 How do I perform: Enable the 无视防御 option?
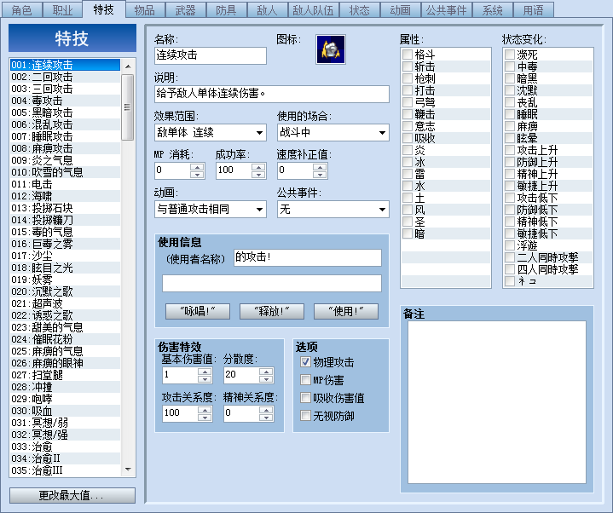[x=305, y=416]
